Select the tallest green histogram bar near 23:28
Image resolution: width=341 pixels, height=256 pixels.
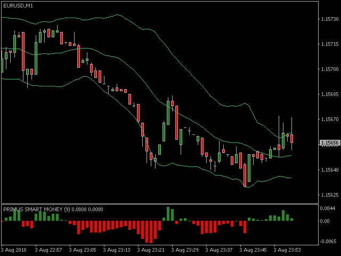click(168, 214)
